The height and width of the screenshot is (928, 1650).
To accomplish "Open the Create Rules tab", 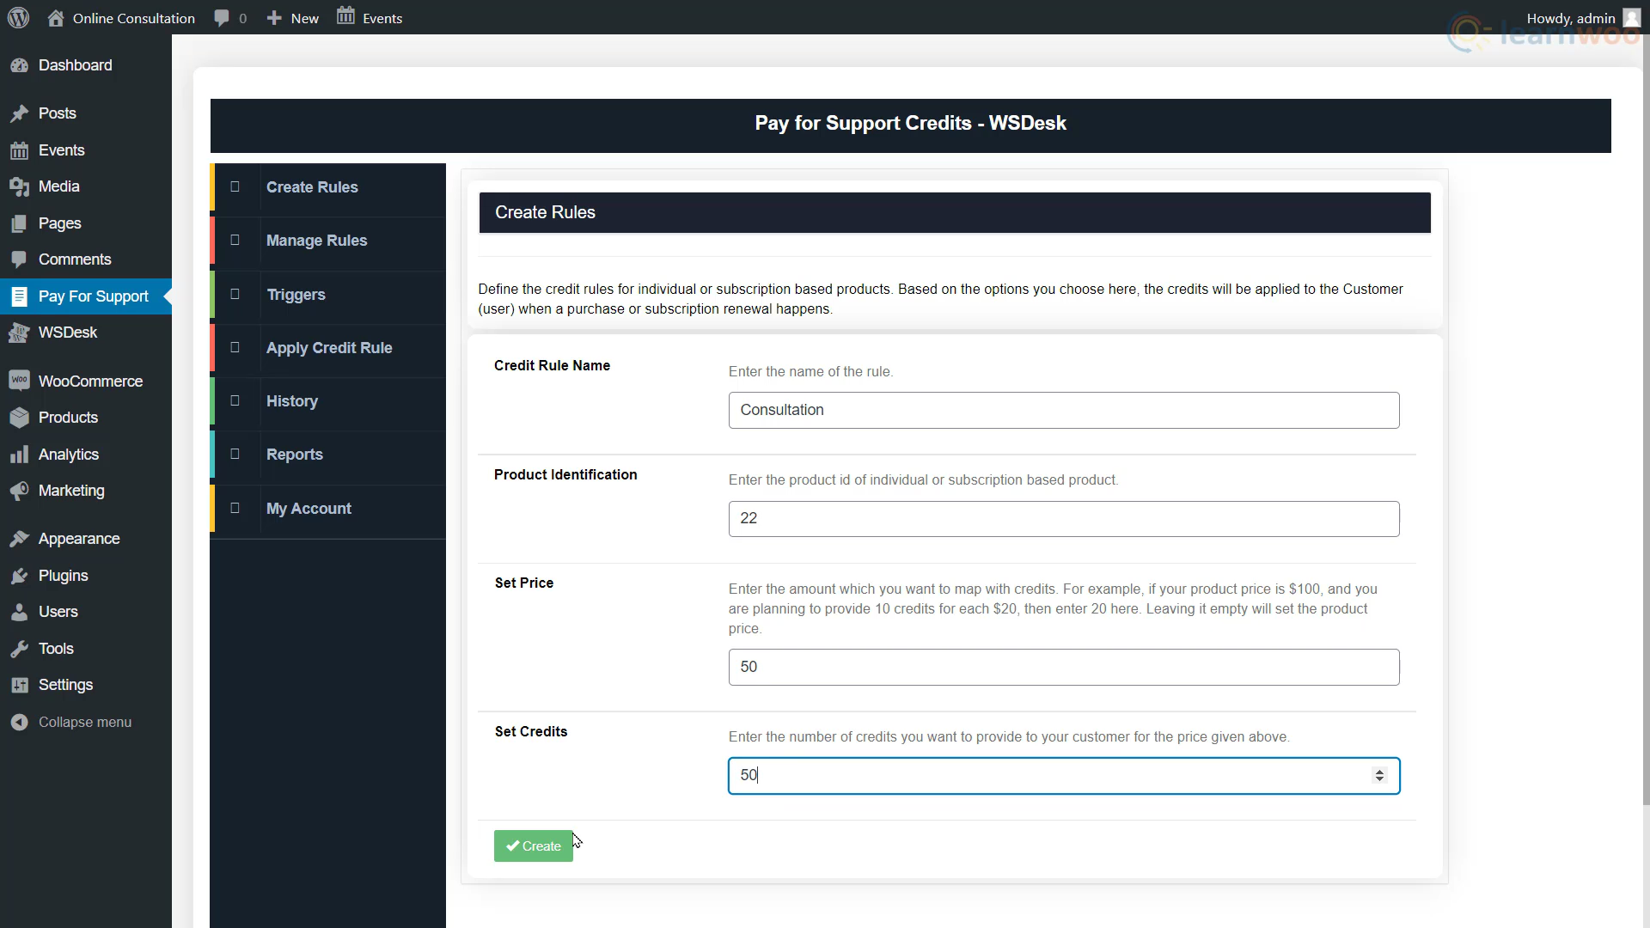I will click(x=327, y=187).
